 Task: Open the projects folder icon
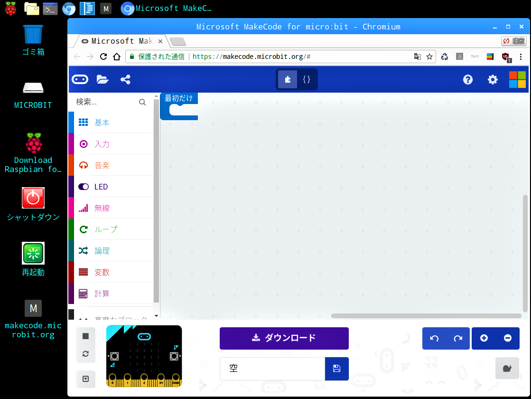pyautogui.click(x=102, y=79)
